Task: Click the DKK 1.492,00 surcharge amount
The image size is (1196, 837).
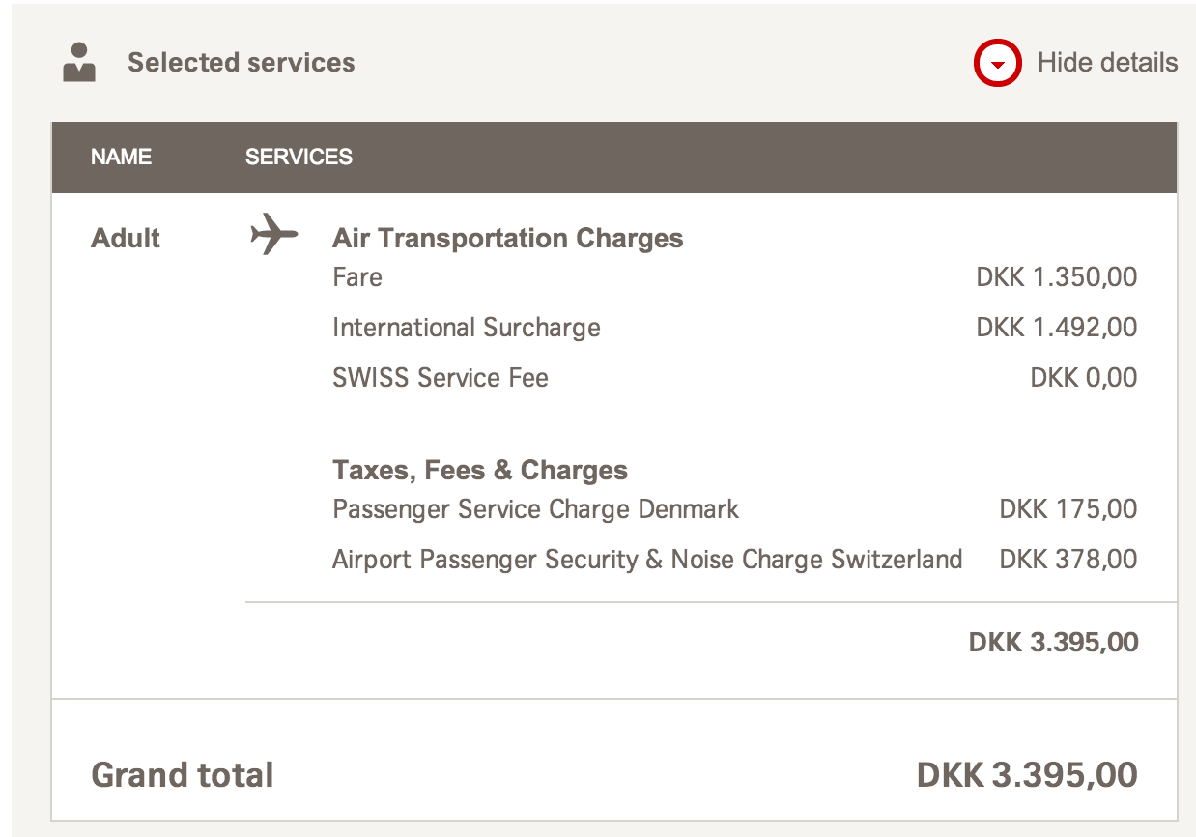Action: [x=1056, y=328]
